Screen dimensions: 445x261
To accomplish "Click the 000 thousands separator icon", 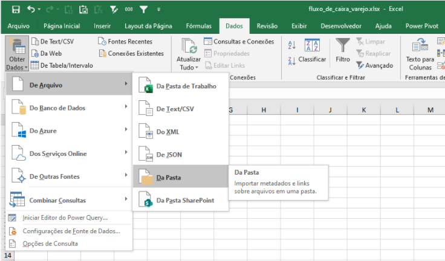I will (x=129, y=9).
